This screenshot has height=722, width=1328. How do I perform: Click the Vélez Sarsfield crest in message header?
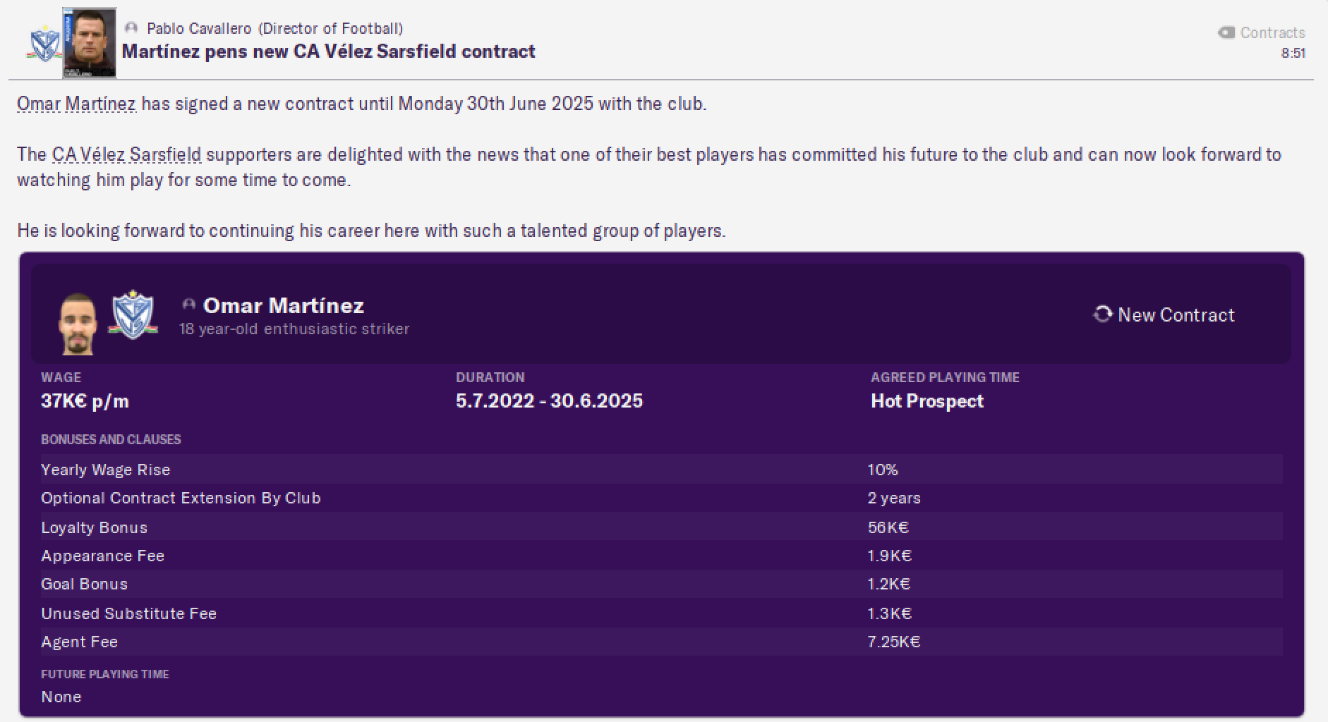click(x=45, y=44)
